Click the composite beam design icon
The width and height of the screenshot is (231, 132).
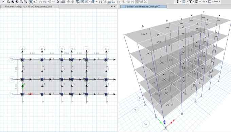pos(190,2)
